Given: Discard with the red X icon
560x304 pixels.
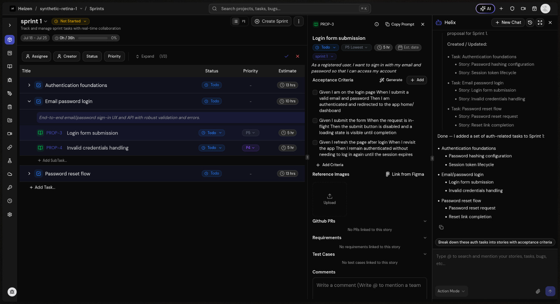Looking at the screenshot, I should (x=297, y=56).
